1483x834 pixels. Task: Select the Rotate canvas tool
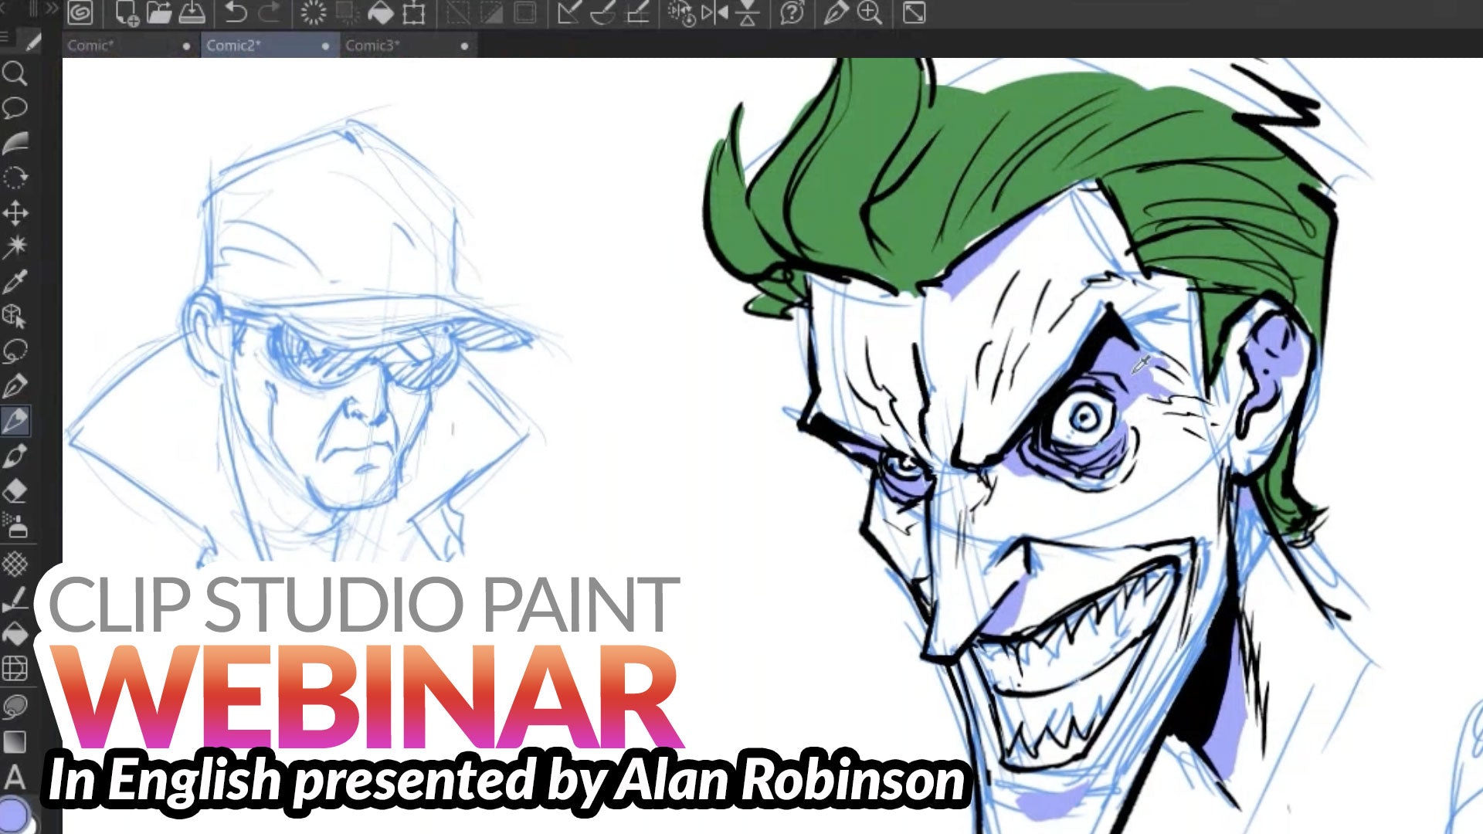click(x=15, y=178)
